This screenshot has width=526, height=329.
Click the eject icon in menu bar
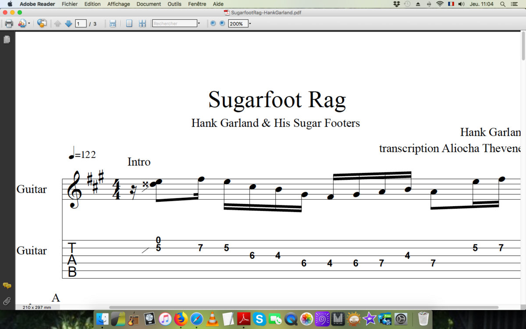[418, 4]
